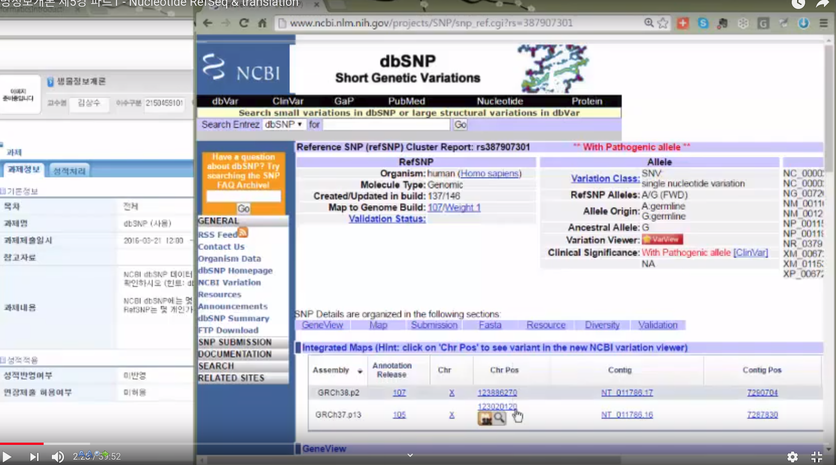Open contig position 7287830 link
Viewport: 836px width, 465px height.
click(762, 415)
